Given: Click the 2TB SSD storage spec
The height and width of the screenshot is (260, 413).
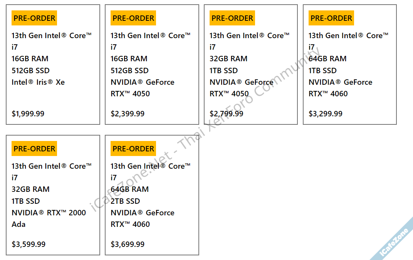Looking at the screenshot, I should 125,201.
